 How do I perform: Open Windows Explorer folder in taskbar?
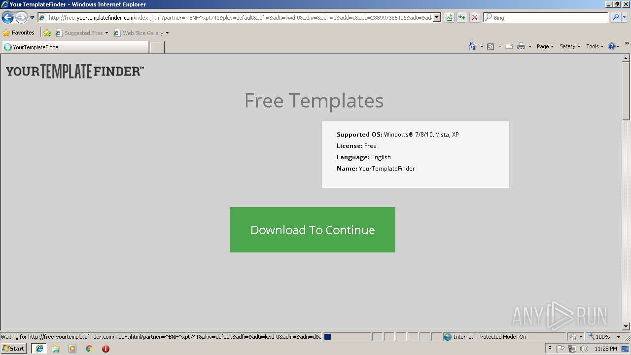coord(56,349)
